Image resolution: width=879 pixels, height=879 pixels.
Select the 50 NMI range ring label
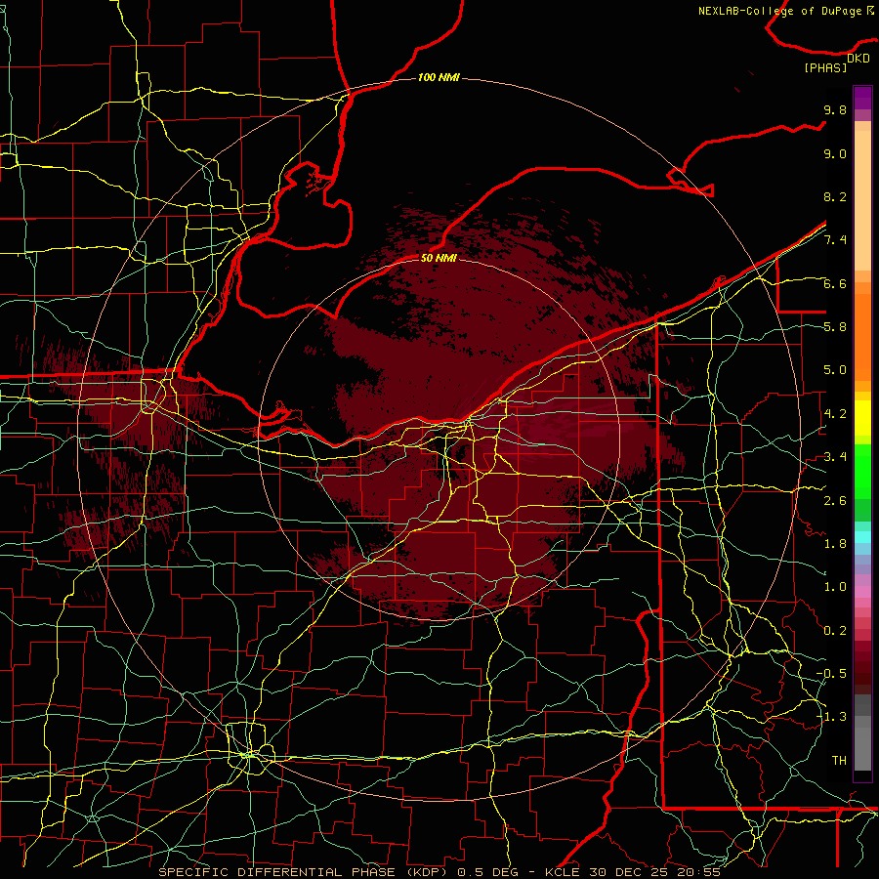[x=439, y=258]
